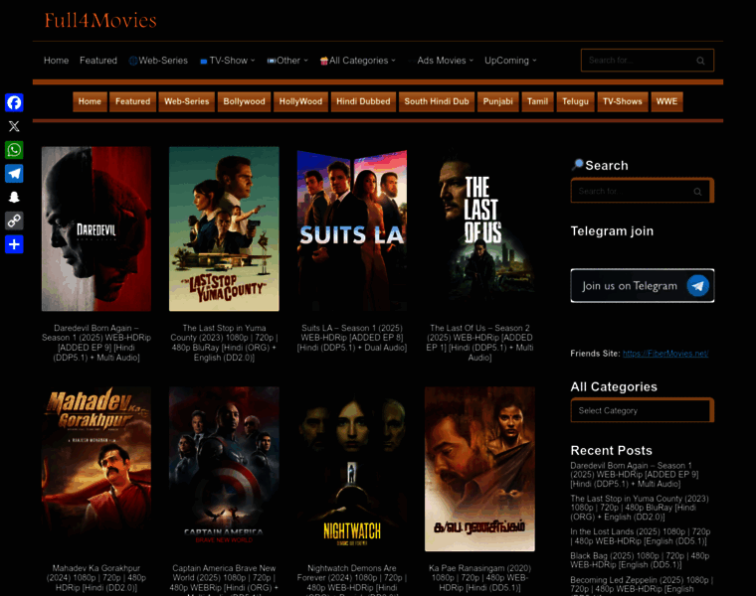The image size is (756, 596).
Task: Open Web-Series in top navigation
Action: 158,61
